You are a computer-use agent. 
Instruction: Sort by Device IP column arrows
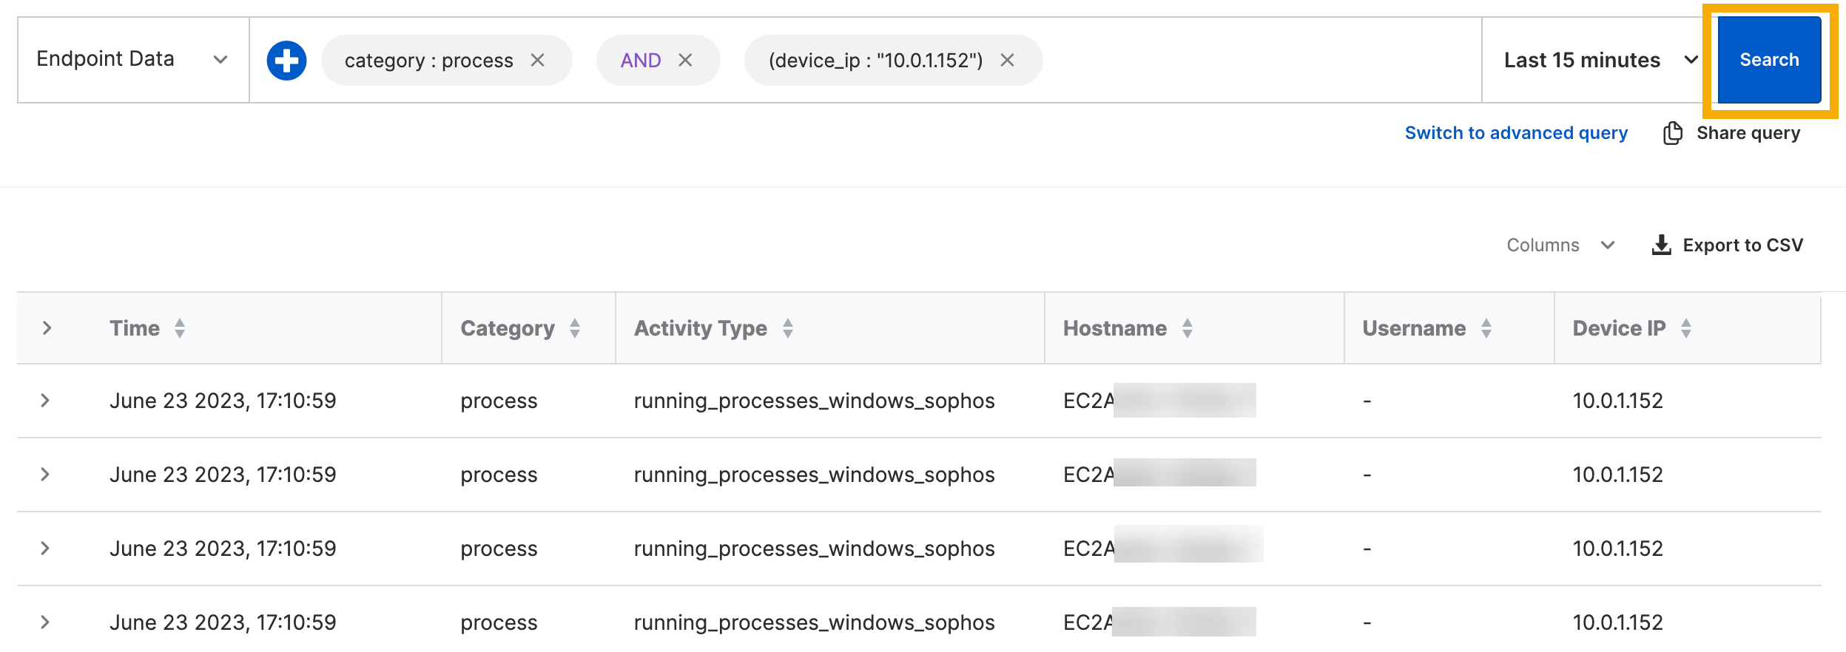click(x=1686, y=328)
